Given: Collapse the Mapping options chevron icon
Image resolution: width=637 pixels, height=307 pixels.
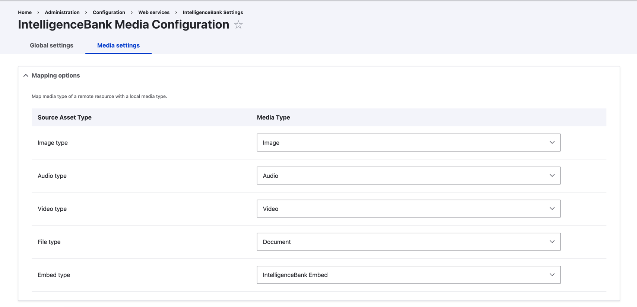Looking at the screenshot, I should [x=26, y=75].
